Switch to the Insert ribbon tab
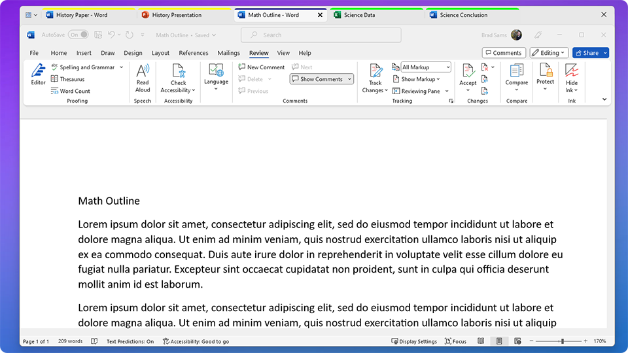The width and height of the screenshot is (628, 353). 84,53
